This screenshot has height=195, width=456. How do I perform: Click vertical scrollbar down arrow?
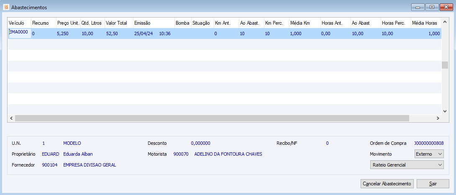pyautogui.click(x=445, y=111)
